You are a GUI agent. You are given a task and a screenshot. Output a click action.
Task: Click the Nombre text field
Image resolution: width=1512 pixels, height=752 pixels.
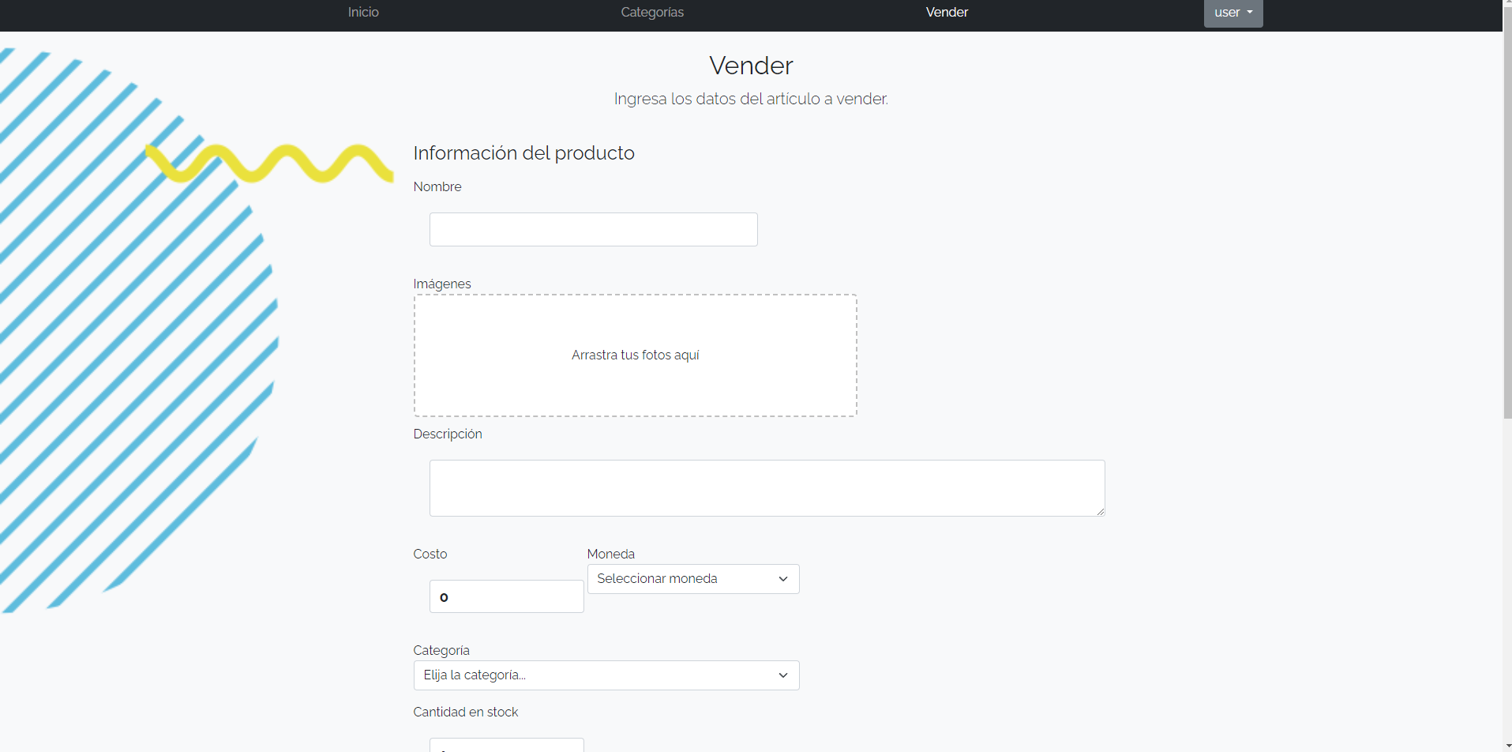(594, 229)
